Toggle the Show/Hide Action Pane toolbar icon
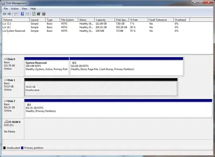This screenshot has height=157, width=215. tap(27, 14)
